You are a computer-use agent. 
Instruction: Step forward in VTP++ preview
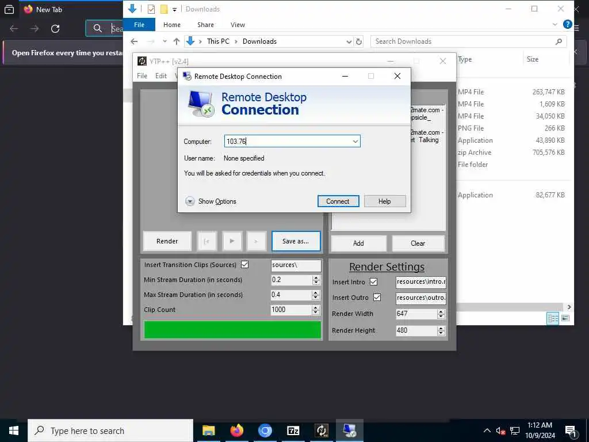pyautogui.click(x=256, y=241)
